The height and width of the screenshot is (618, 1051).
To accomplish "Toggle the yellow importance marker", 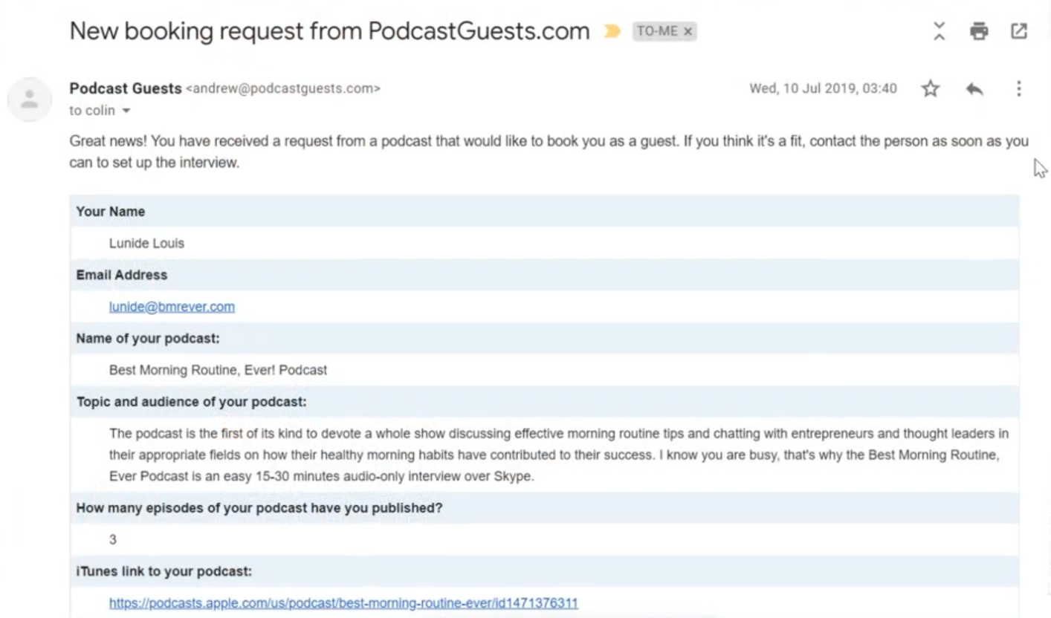I will coord(611,31).
